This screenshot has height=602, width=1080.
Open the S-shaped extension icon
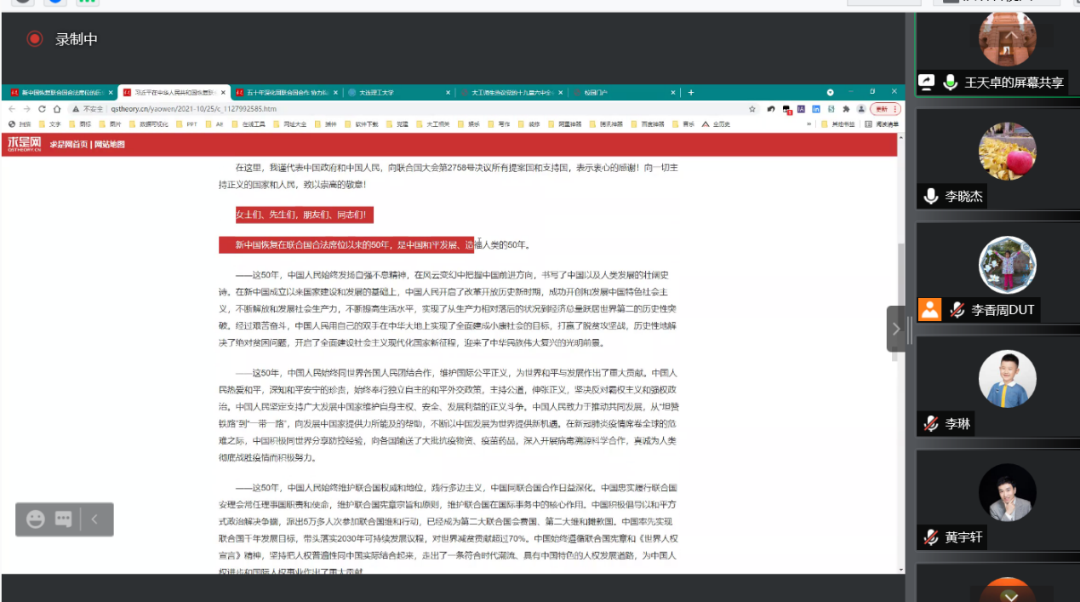831,109
